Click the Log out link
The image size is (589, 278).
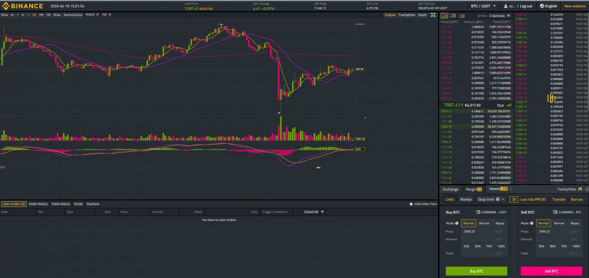click(x=526, y=6)
